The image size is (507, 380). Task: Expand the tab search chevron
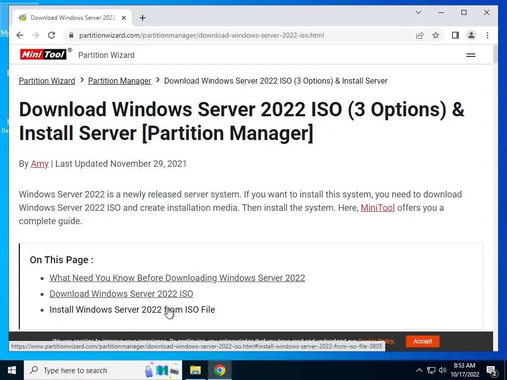pyautogui.click(x=418, y=12)
